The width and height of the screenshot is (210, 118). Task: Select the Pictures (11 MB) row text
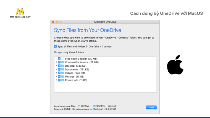(75, 77)
